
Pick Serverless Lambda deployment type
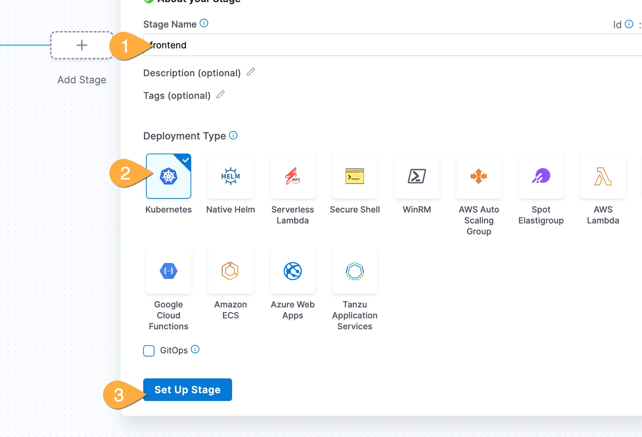[293, 176]
